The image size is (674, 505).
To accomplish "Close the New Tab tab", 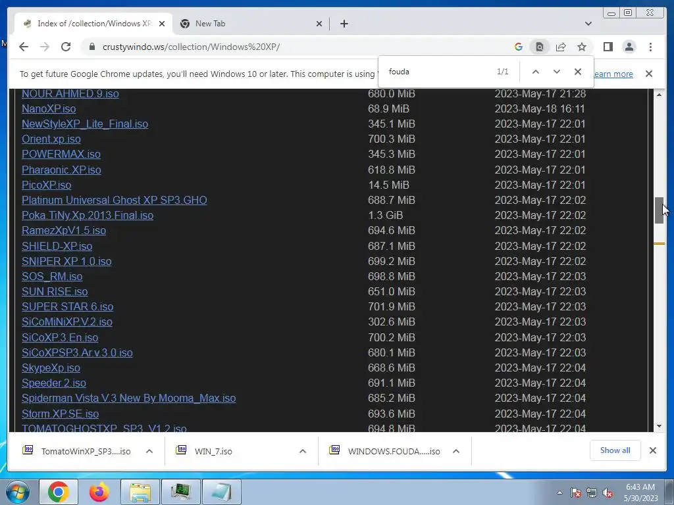I will pos(319,24).
